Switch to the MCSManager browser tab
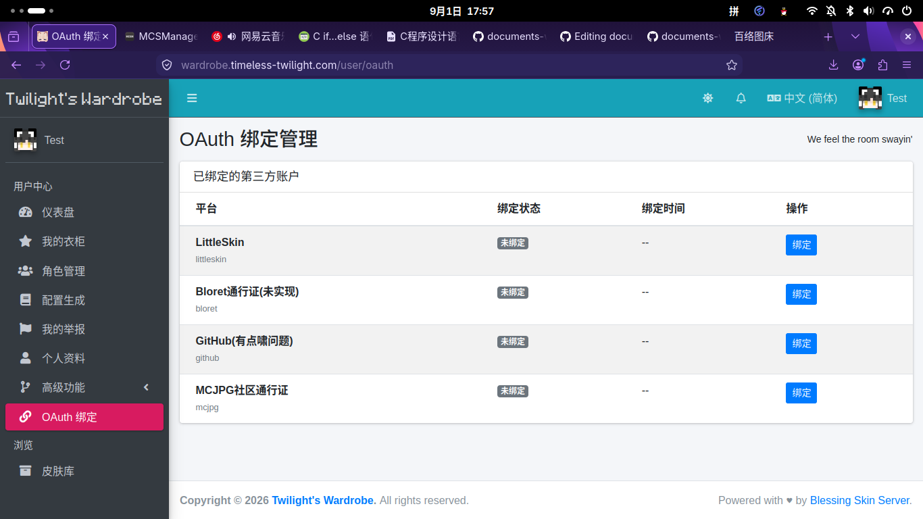 pos(161,36)
